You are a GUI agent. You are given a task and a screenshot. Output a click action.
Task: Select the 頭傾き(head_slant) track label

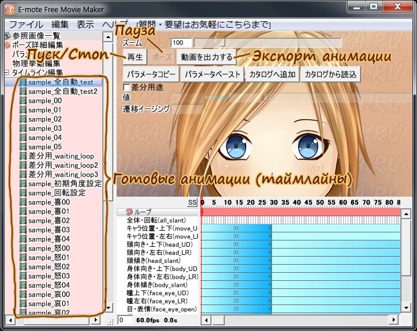pos(154,261)
